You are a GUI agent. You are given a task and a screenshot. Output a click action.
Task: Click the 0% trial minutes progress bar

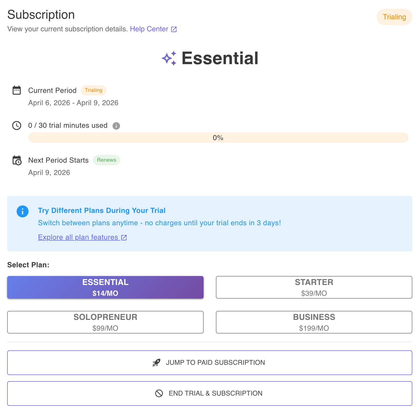pyautogui.click(x=218, y=137)
